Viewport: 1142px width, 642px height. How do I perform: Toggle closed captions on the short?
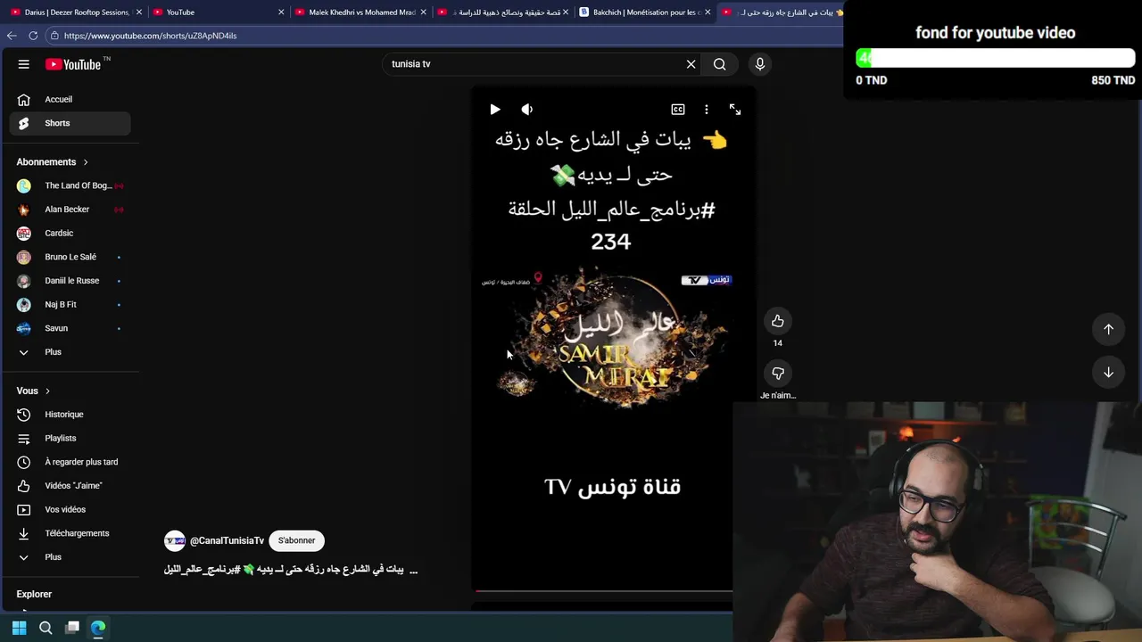pos(678,110)
